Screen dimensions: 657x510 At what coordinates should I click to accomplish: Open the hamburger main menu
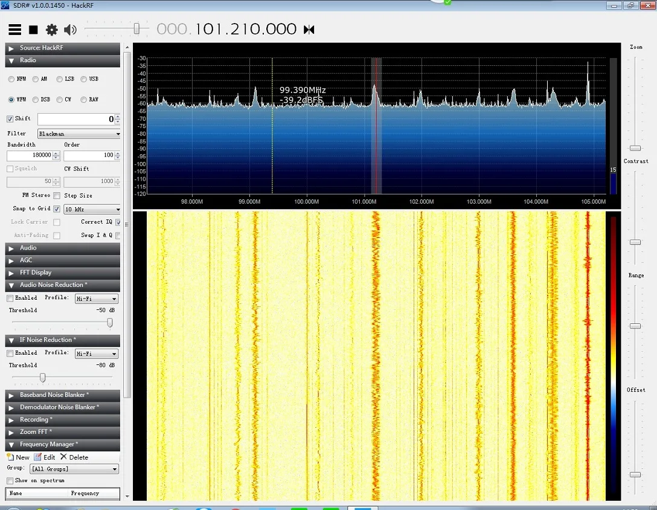[14, 30]
